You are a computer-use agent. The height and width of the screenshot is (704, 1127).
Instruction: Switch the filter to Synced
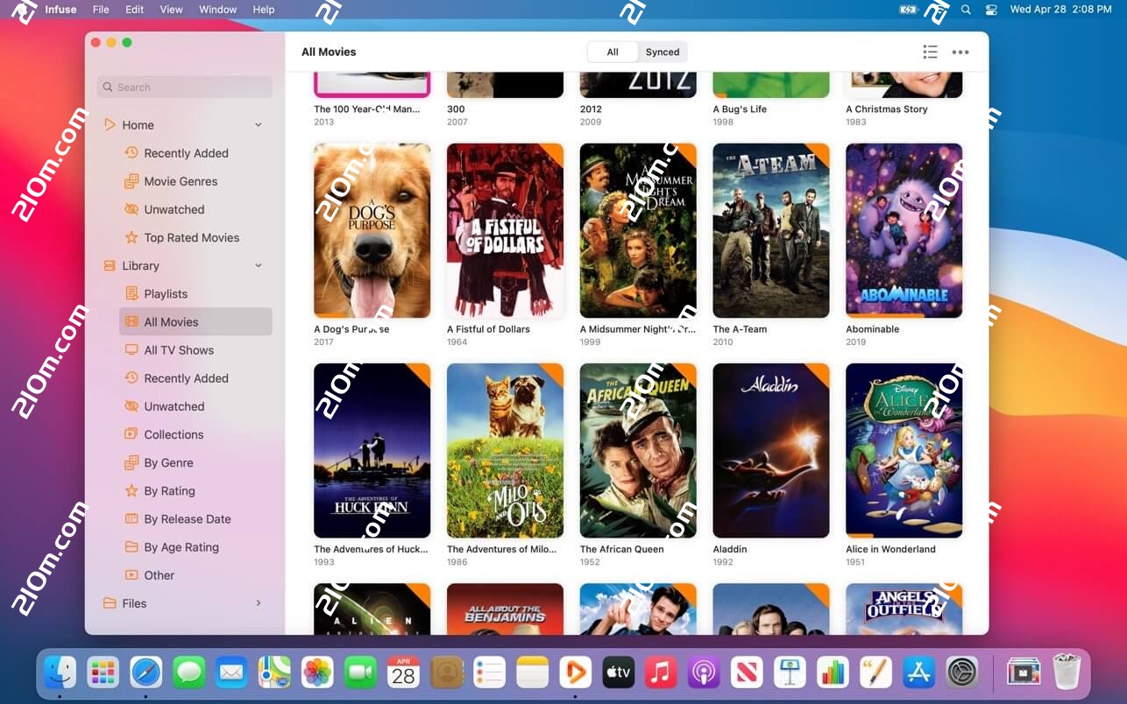[663, 52]
